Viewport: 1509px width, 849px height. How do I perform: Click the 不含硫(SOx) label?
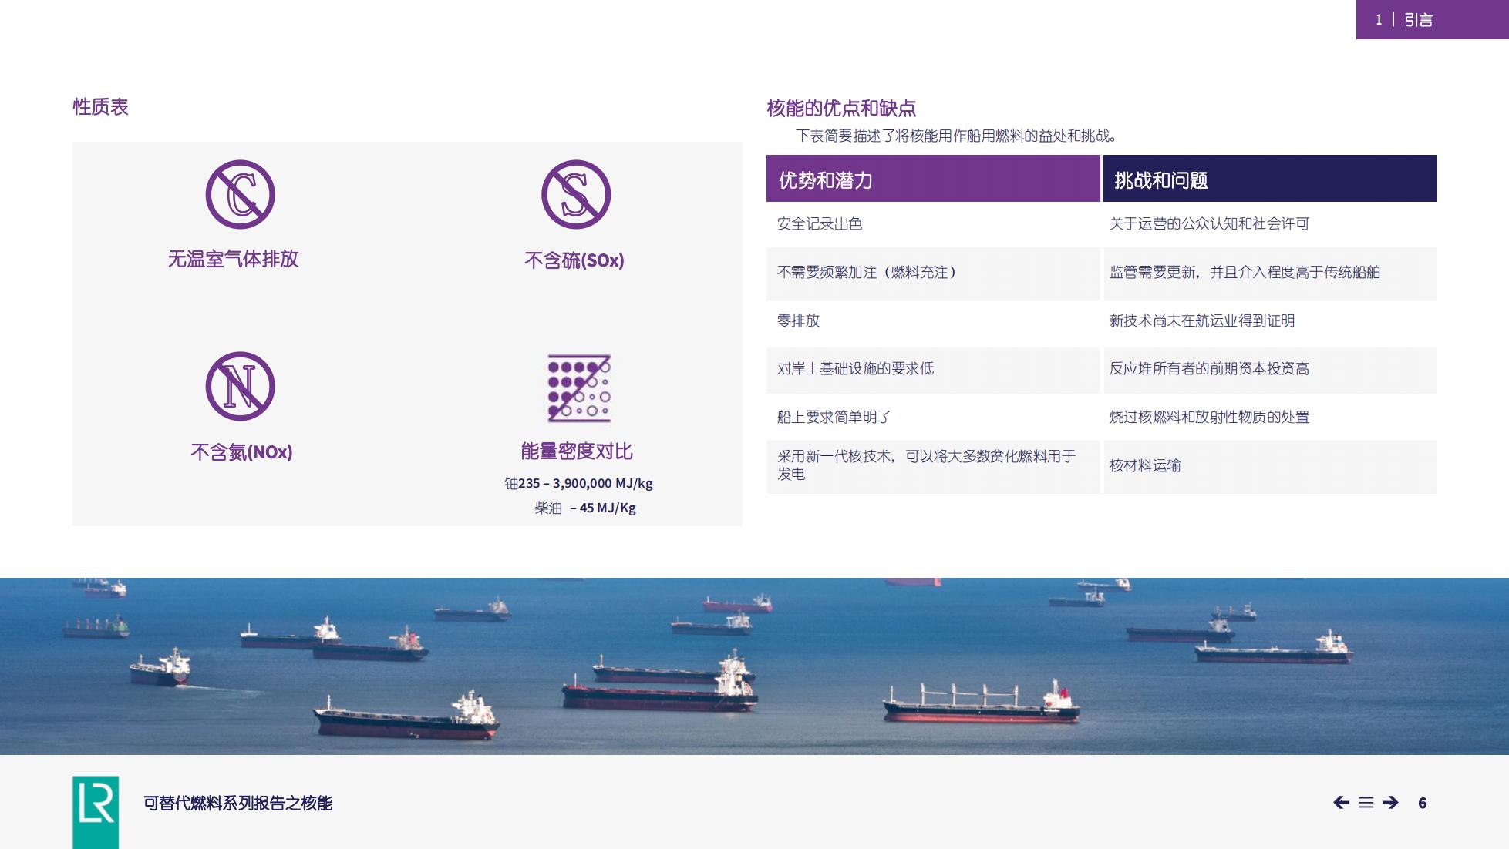coord(574,260)
